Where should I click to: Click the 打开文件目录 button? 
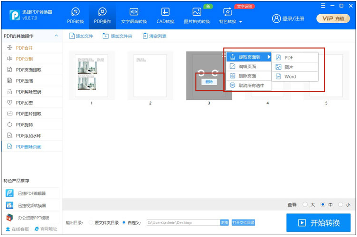(243, 222)
